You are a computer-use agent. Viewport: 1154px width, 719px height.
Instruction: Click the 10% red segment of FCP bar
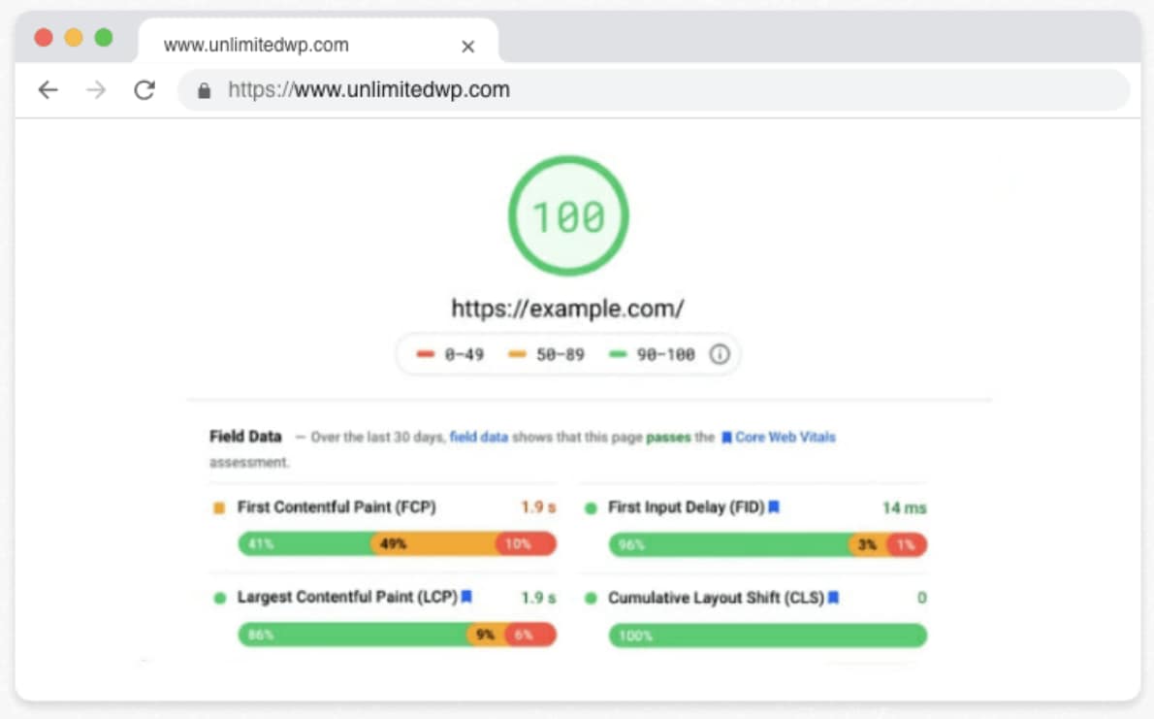click(527, 543)
